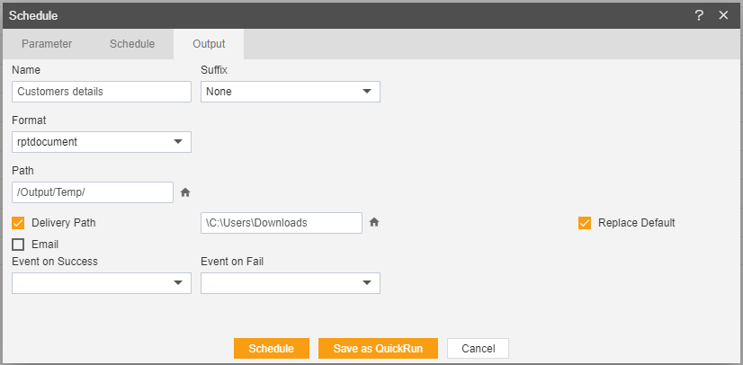The width and height of the screenshot is (743, 365).
Task: Expand the Event on Fail dropdown
Action: point(291,282)
